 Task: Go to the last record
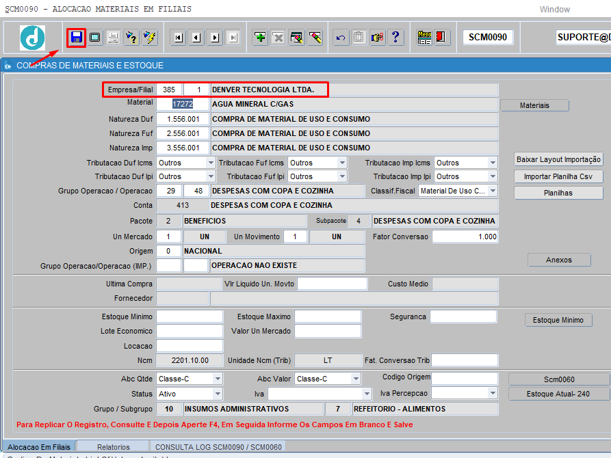(x=233, y=38)
